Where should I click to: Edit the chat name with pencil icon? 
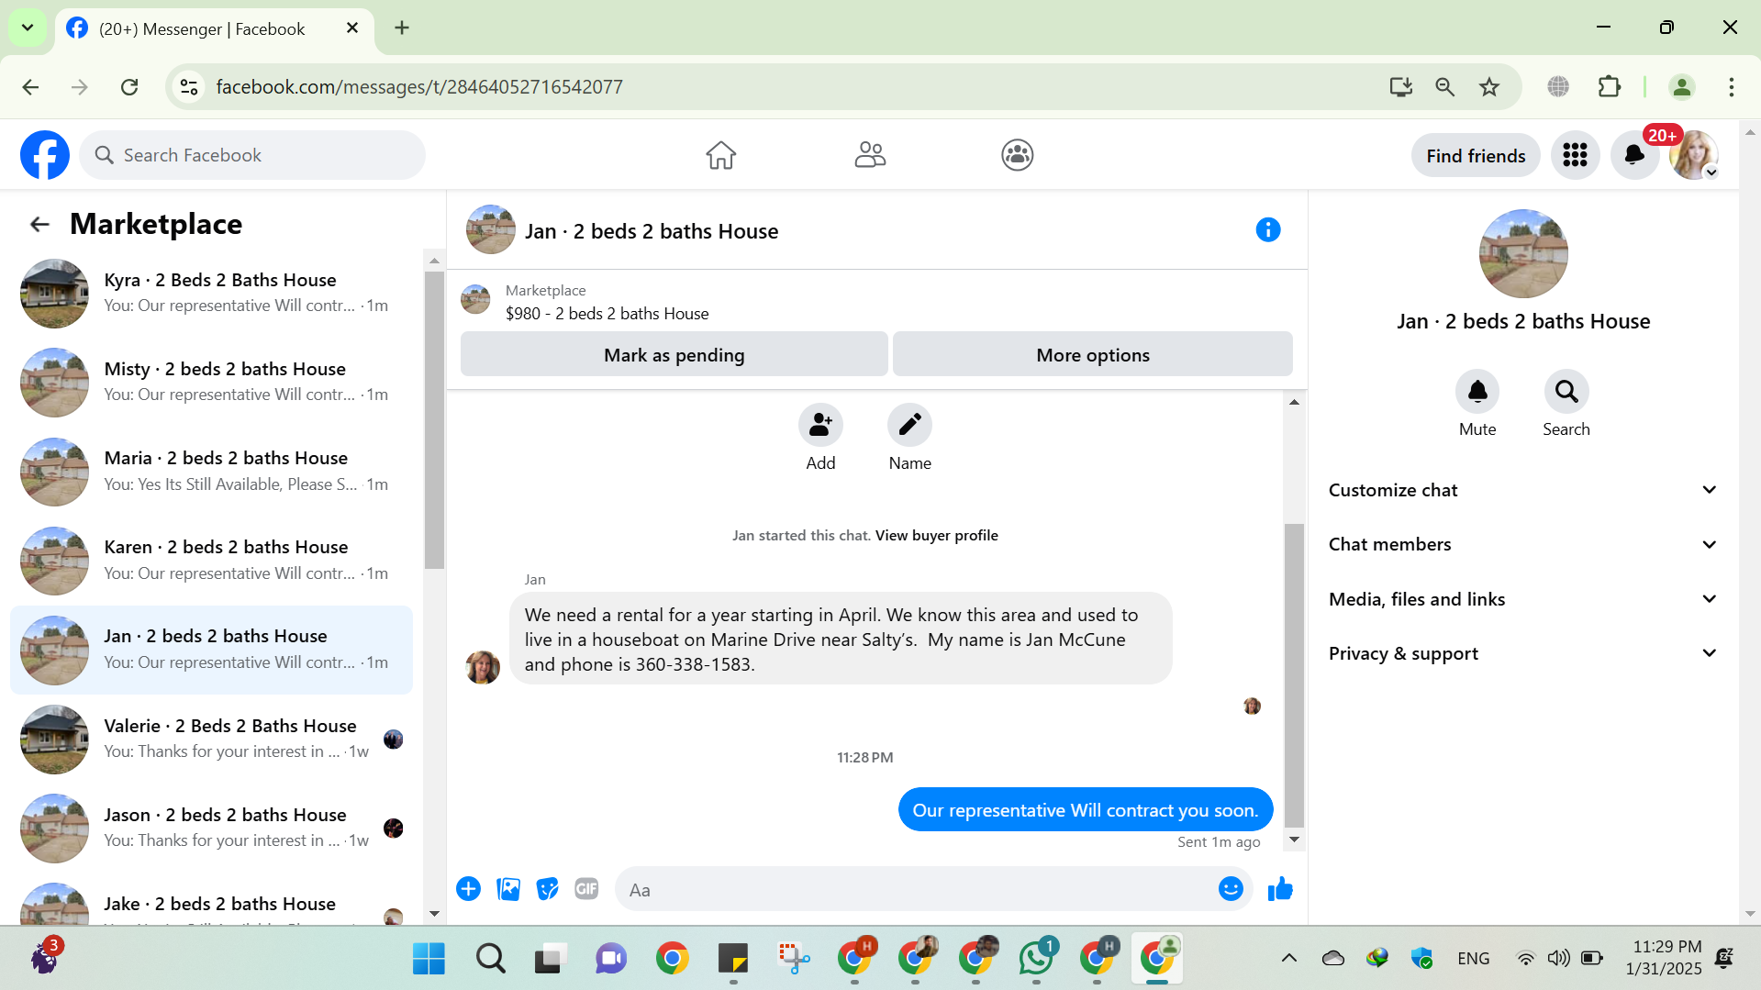[x=909, y=425]
